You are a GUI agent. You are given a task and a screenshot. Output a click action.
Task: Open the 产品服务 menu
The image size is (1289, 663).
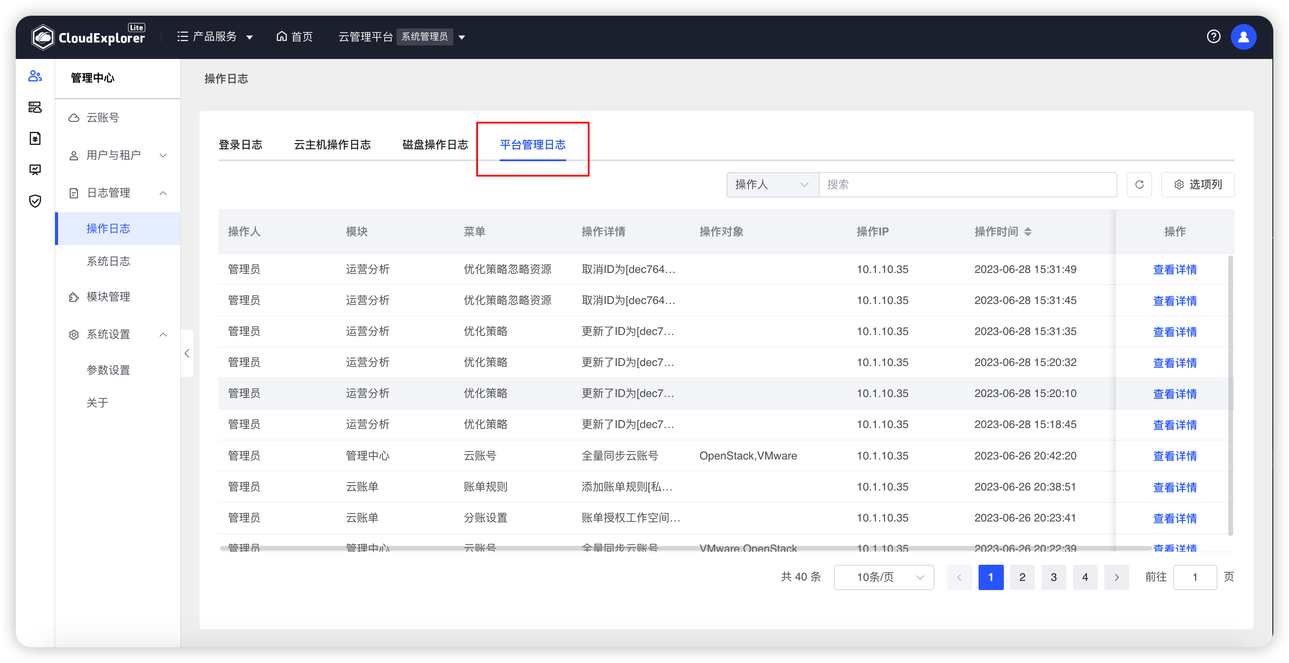[x=215, y=37]
